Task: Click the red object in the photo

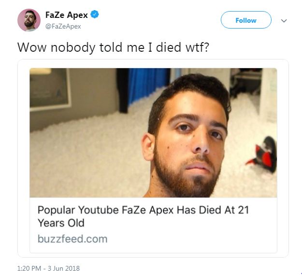Action: pyautogui.click(x=262, y=154)
